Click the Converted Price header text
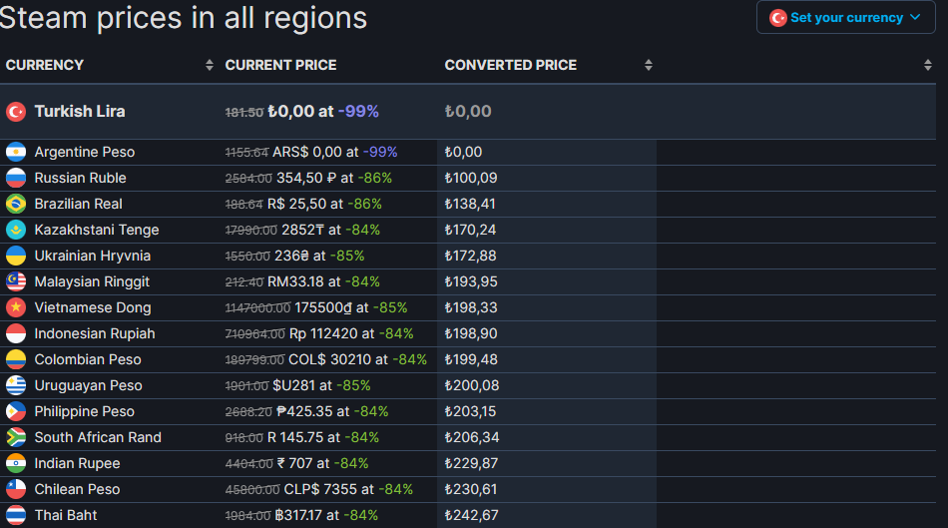 click(510, 65)
